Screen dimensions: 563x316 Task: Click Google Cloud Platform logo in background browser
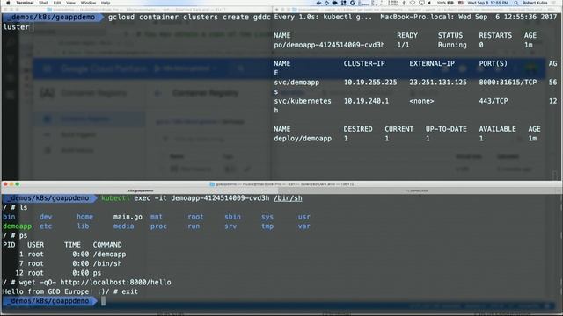[104, 68]
